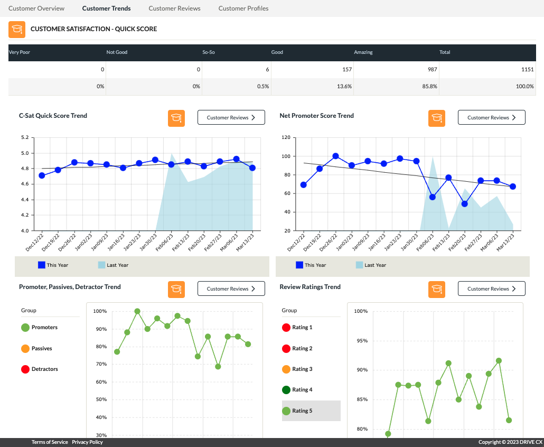Open the Terms of Service link
The width and height of the screenshot is (544, 447).
click(x=50, y=442)
